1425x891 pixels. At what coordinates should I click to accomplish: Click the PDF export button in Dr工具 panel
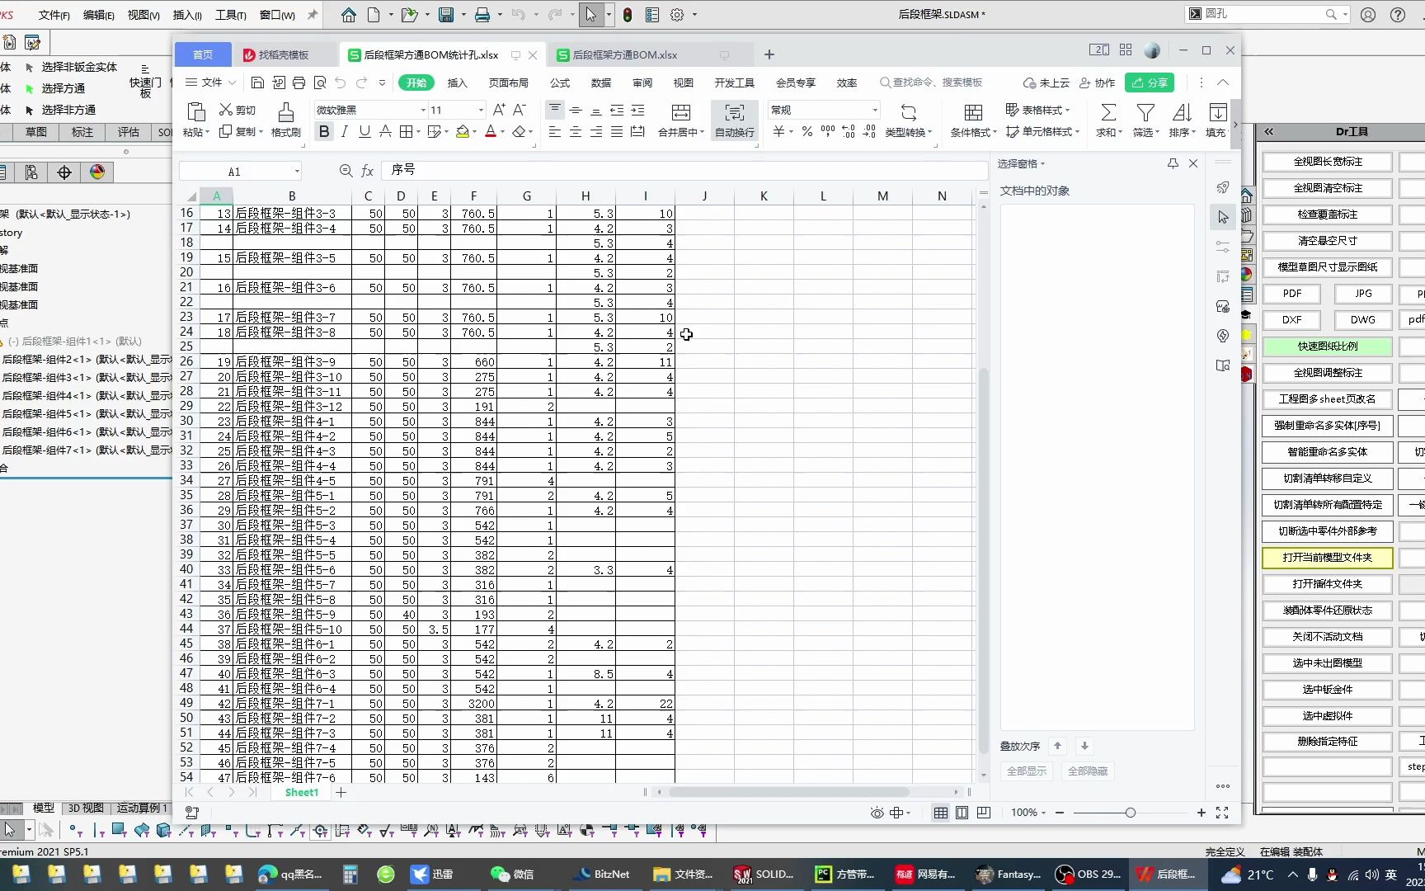point(1291,293)
